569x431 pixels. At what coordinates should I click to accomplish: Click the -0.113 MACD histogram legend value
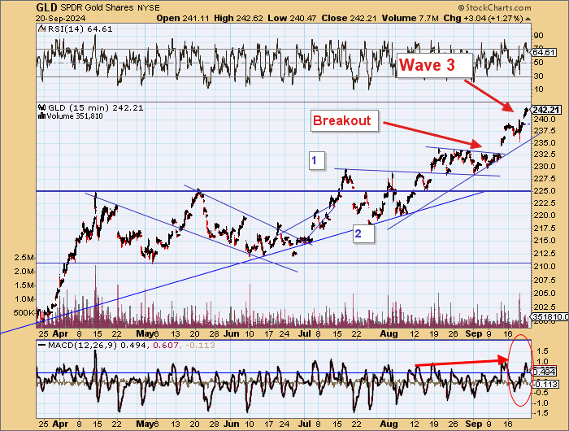click(x=200, y=346)
